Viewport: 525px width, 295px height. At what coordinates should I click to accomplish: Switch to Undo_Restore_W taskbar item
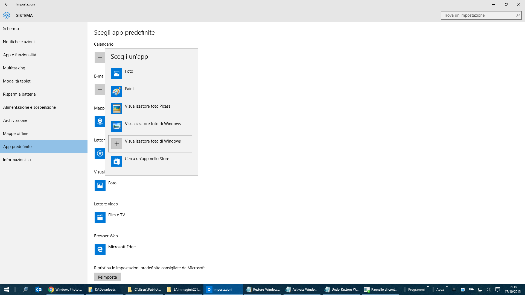coord(342,290)
